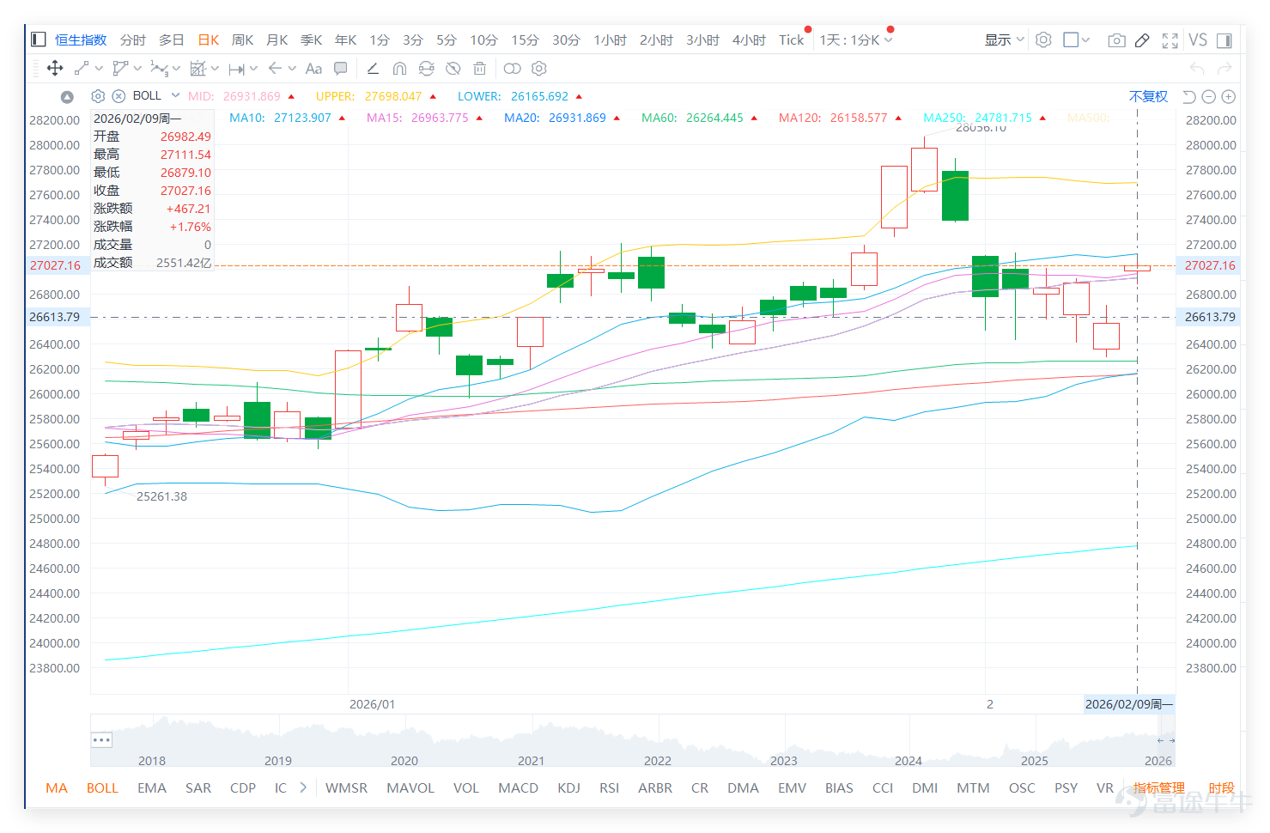Screen dimensions: 1270x833
Task: Click the ellipsis handle on timeline navigator
Action: [101, 739]
